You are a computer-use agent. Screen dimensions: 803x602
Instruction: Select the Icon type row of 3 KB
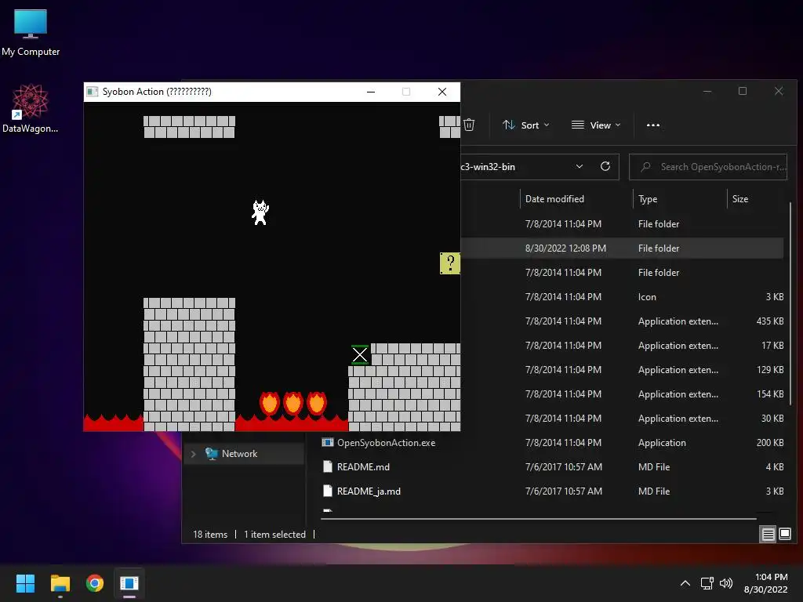pyautogui.click(x=622, y=297)
